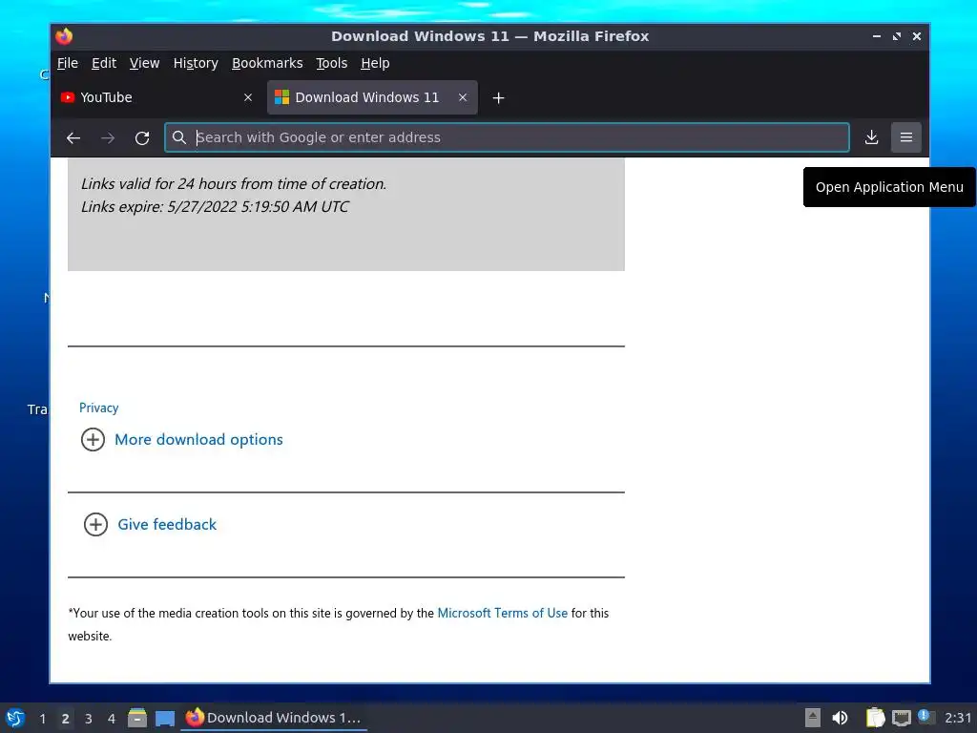Click the forward navigation arrow
This screenshot has height=733, width=977.
click(108, 137)
